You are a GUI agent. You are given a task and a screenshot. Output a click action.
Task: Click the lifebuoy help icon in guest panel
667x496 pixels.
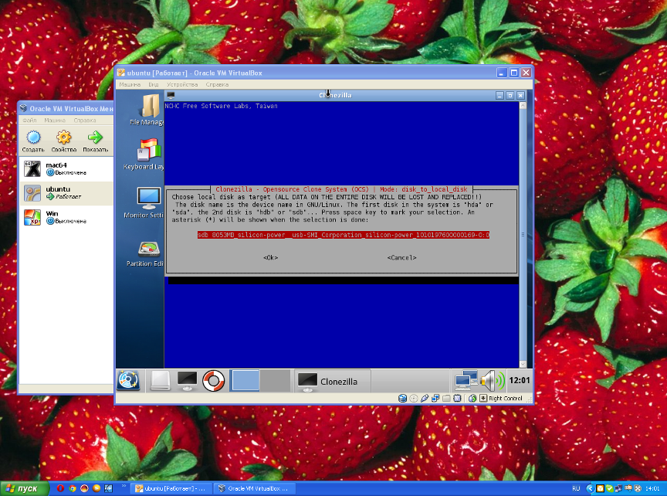tap(213, 381)
